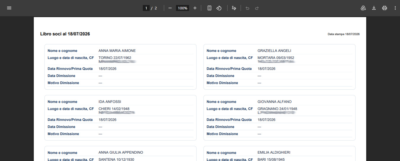Select the name ANNA GIULIA APPENDINO
Image resolution: width=400 pixels, height=161 pixels.
[121, 152]
